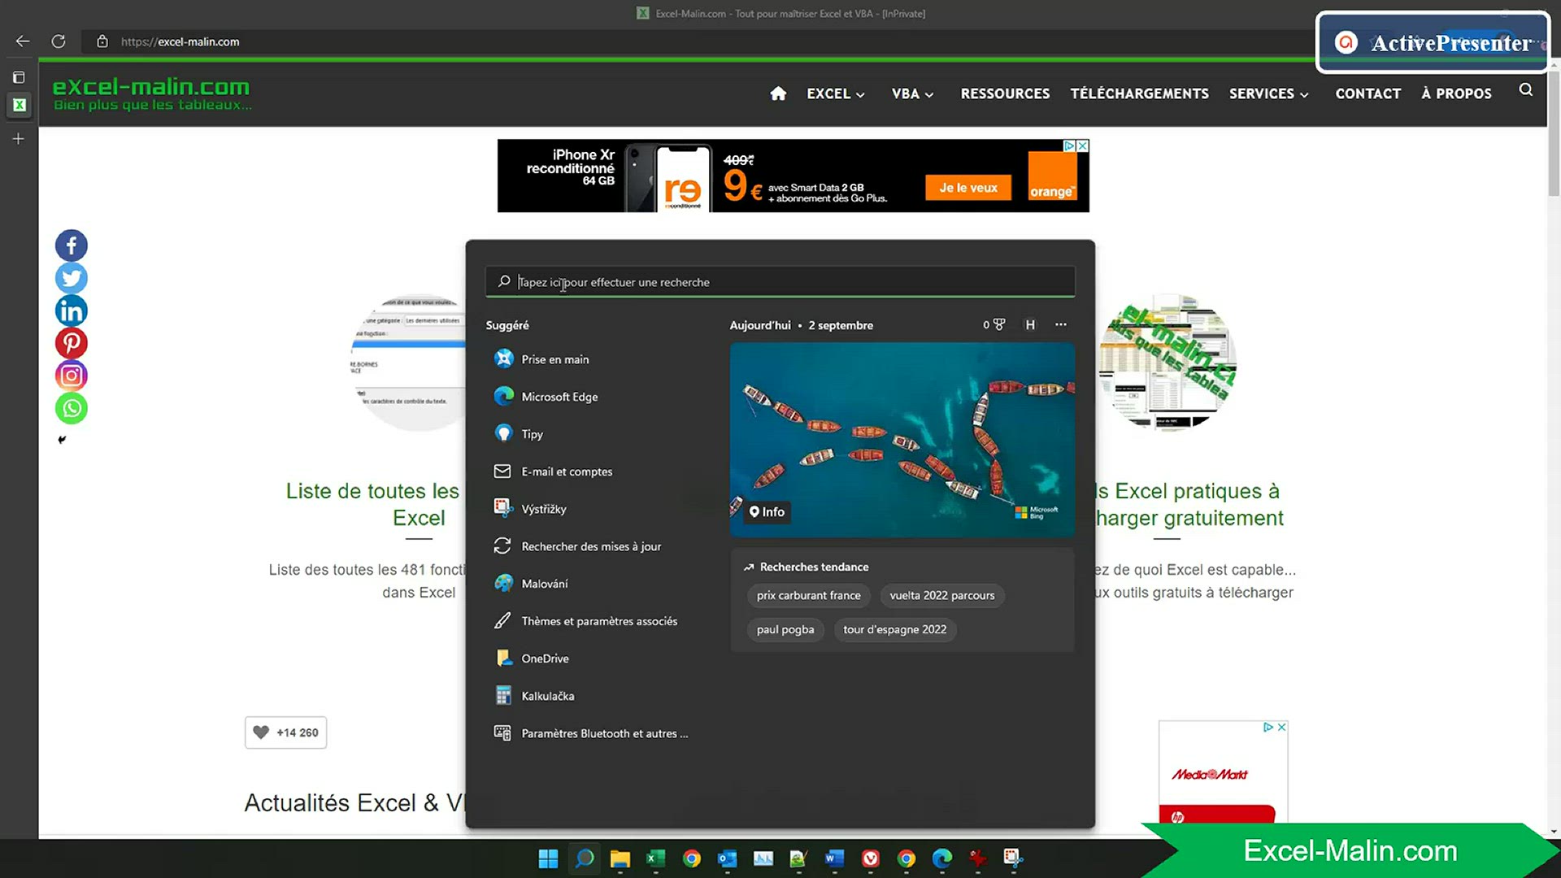Image resolution: width=1561 pixels, height=878 pixels.
Task: Click the browser back arrow
Action: [x=23, y=41]
